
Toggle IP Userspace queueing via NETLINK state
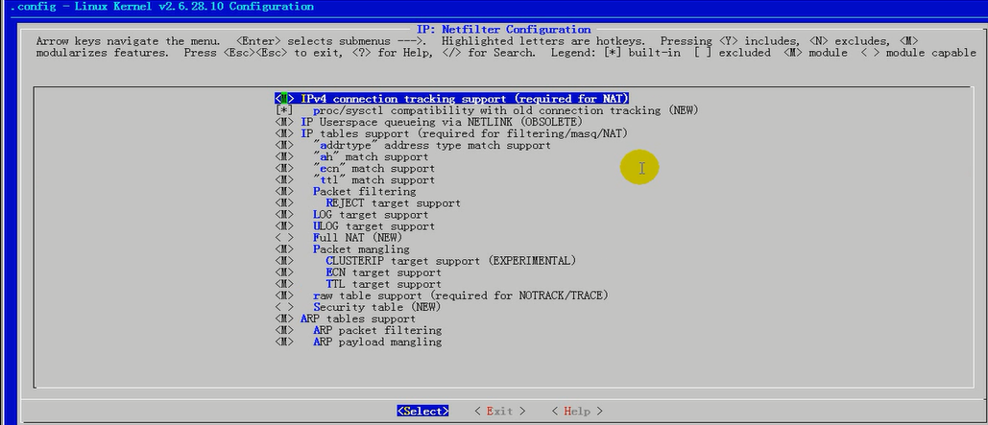[284, 122]
